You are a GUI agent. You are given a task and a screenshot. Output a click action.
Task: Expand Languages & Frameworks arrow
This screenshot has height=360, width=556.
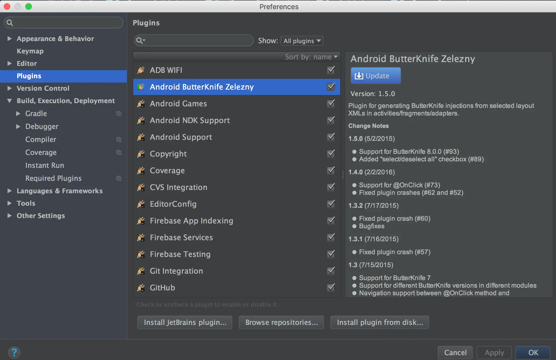click(x=9, y=191)
